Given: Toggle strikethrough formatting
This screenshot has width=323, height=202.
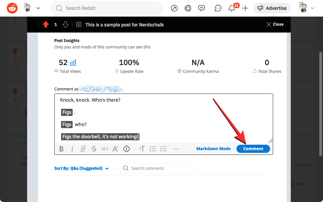Looking at the screenshot, I should [x=94, y=149].
